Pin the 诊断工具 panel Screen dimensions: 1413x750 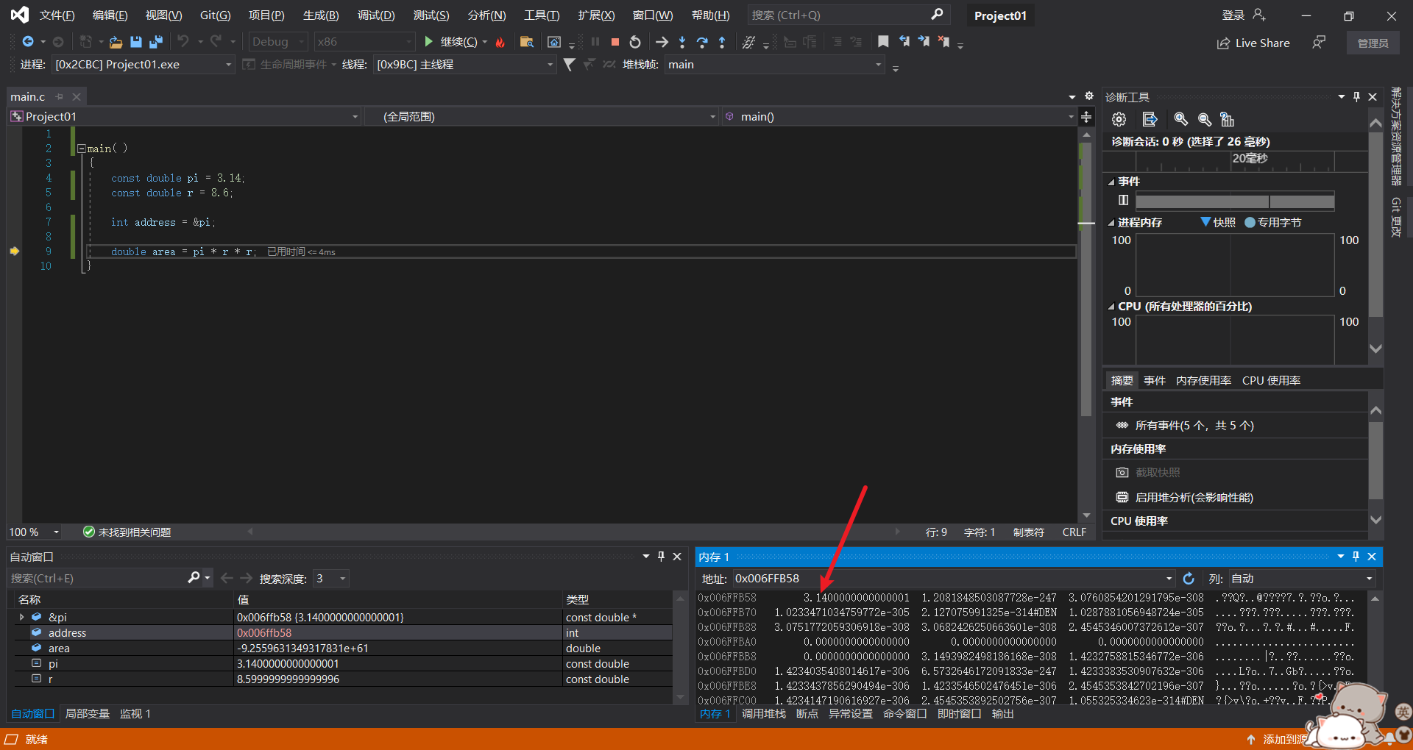[1356, 97]
